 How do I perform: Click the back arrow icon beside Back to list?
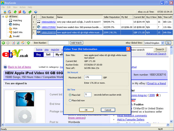tap(5, 67)
